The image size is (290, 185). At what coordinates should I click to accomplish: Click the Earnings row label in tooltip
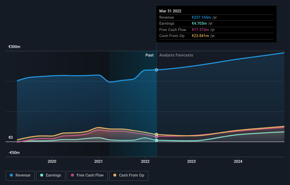tap(167, 23)
